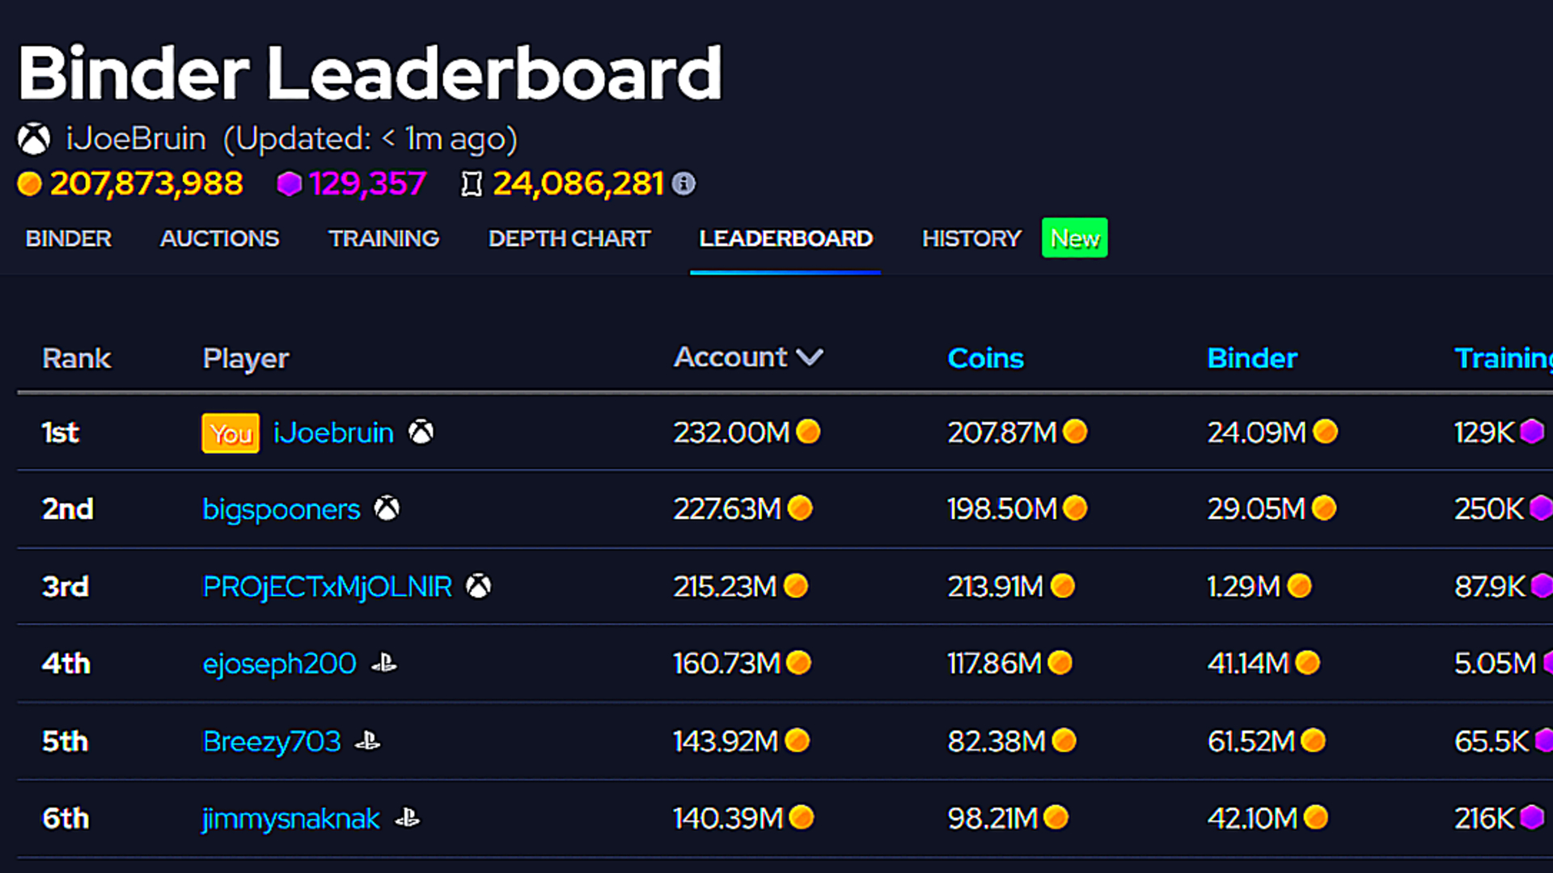Click the binder card icon beside 24,086,281
Viewport: 1553px width, 873px height.
point(472,183)
